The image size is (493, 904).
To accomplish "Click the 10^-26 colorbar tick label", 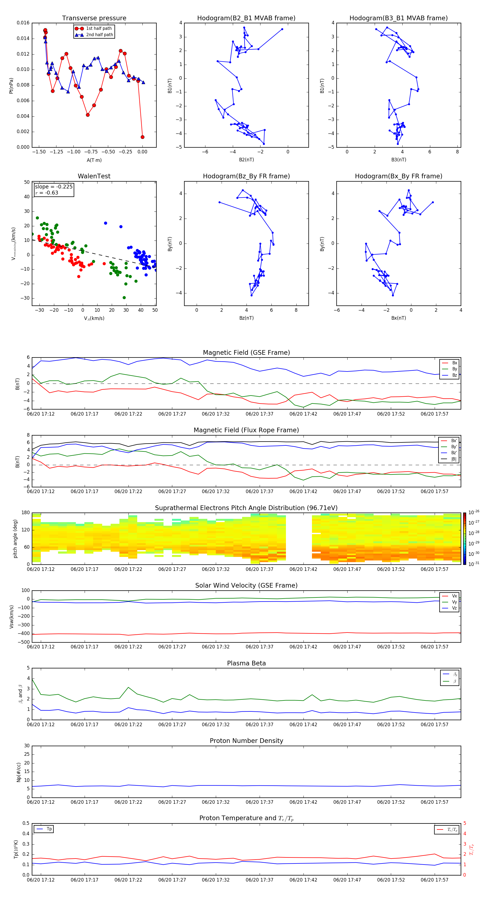I will 474,512.
